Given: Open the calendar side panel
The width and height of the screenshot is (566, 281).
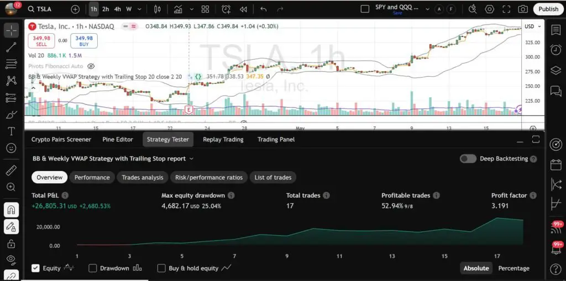Looking at the screenshot, I should pyautogui.click(x=556, y=165).
